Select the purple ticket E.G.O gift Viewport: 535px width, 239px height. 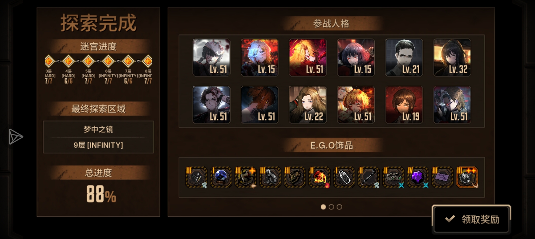pyautogui.click(x=442, y=177)
